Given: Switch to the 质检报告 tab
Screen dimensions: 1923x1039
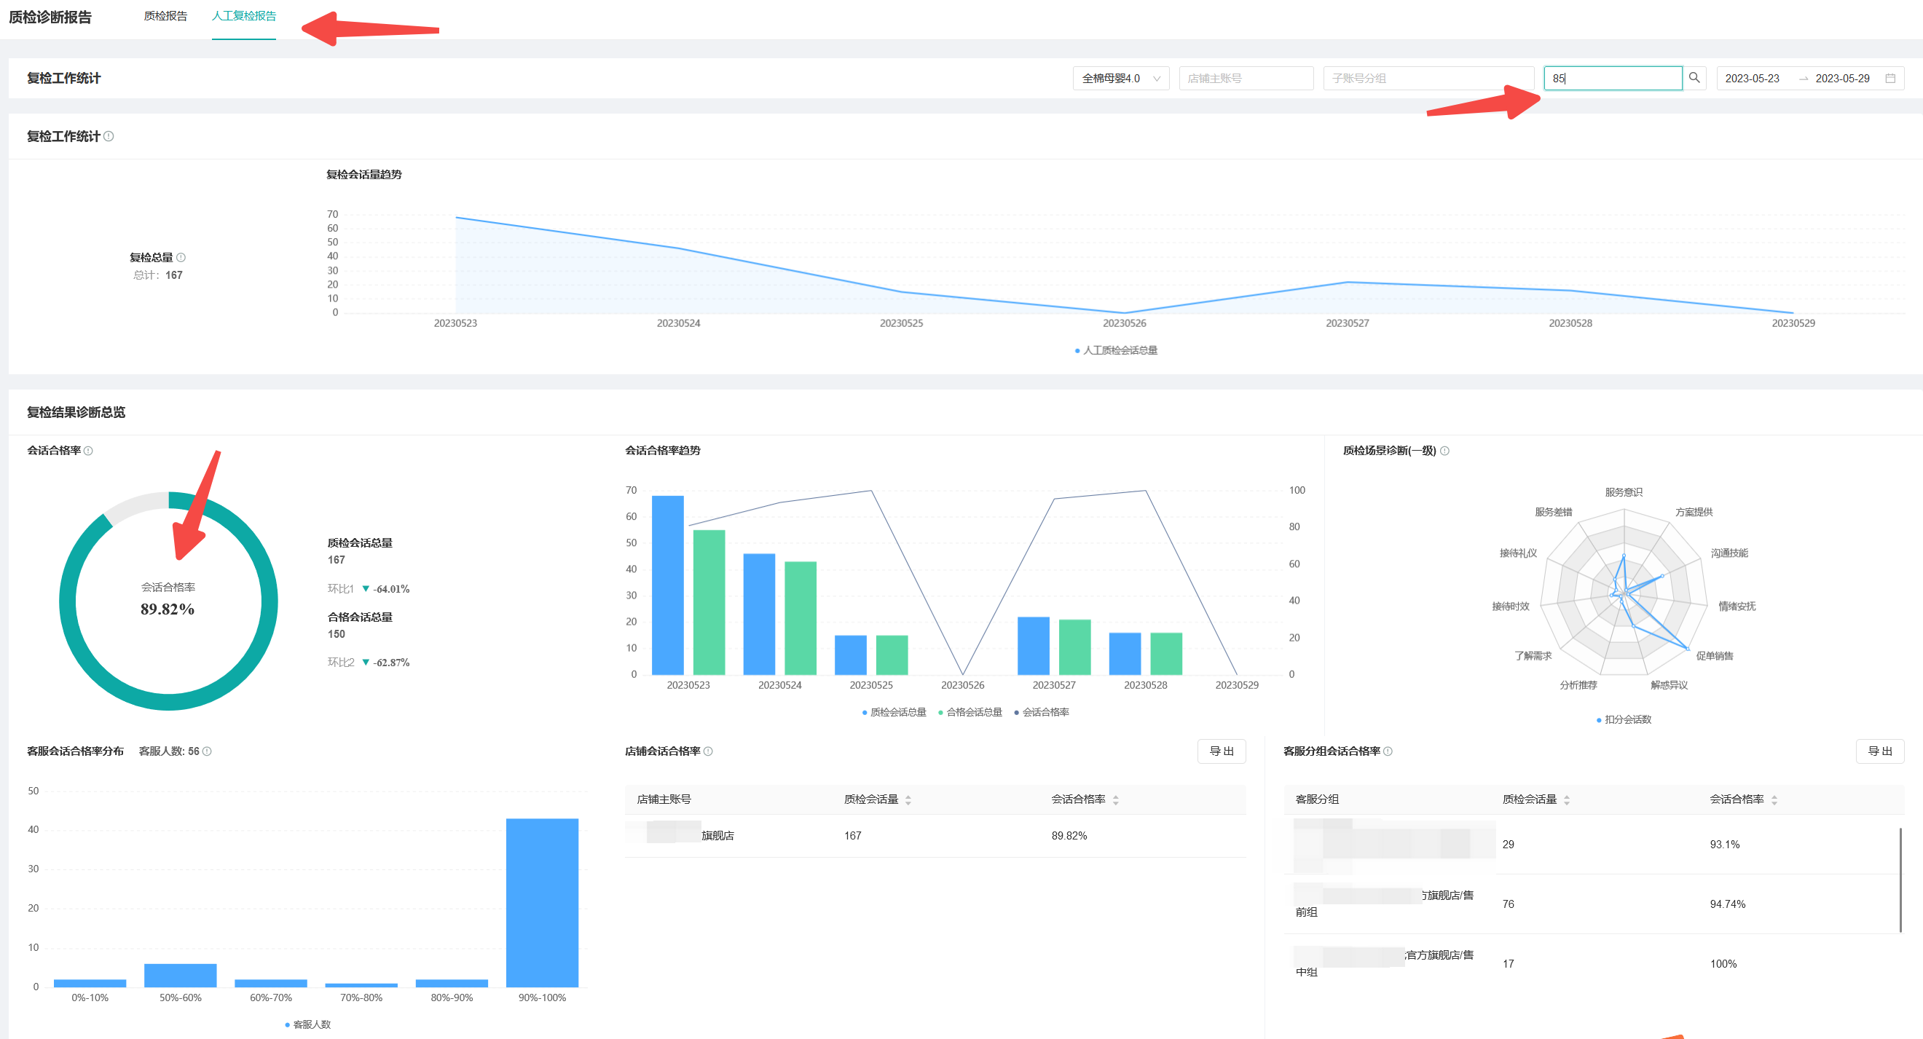Looking at the screenshot, I should point(165,16).
